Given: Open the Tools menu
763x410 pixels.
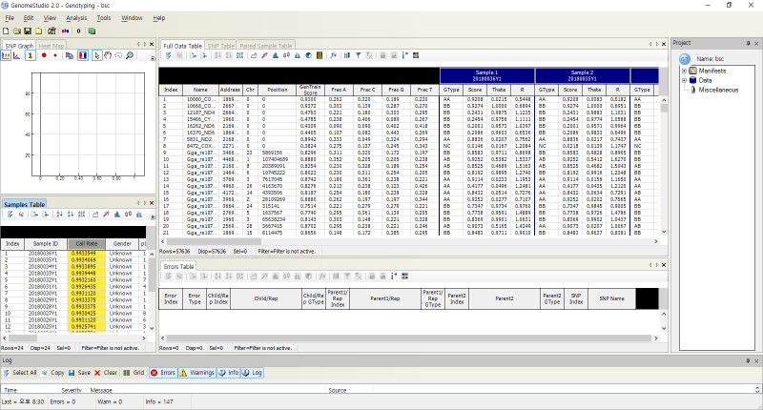Looking at the screenshot, I should [104, 18].
